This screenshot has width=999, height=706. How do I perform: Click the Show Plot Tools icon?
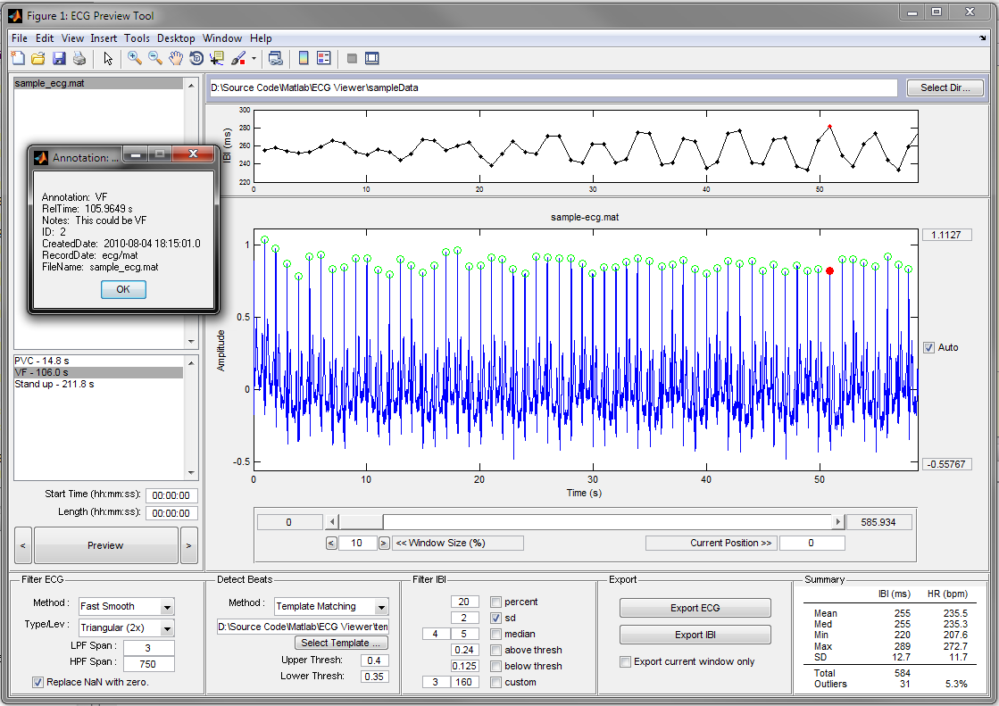click(372, 59)
